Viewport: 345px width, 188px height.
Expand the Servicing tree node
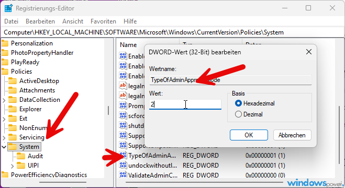click(x=4, y=138)
